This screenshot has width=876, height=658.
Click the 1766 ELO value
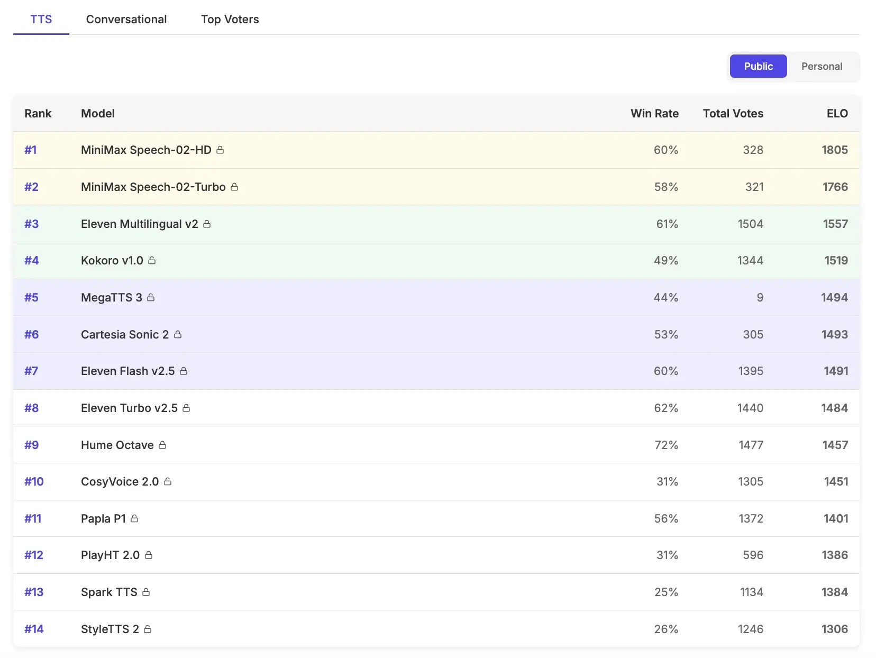pos(835,187)
